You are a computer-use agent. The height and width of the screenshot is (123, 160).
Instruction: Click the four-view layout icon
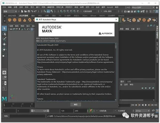[4, 78]
